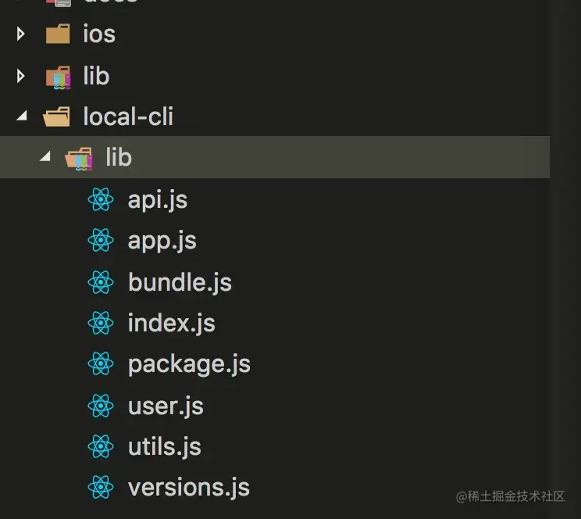Click the React icon next to user.js
The height and width of the screenshot is (519, 581).
101,406
